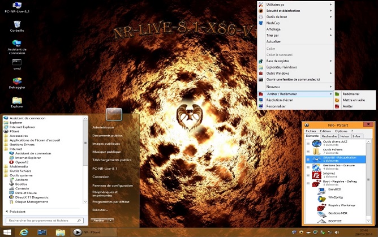Launch Defraggler from the desktop
Viewport: 378px width, 237px height.
17,83
